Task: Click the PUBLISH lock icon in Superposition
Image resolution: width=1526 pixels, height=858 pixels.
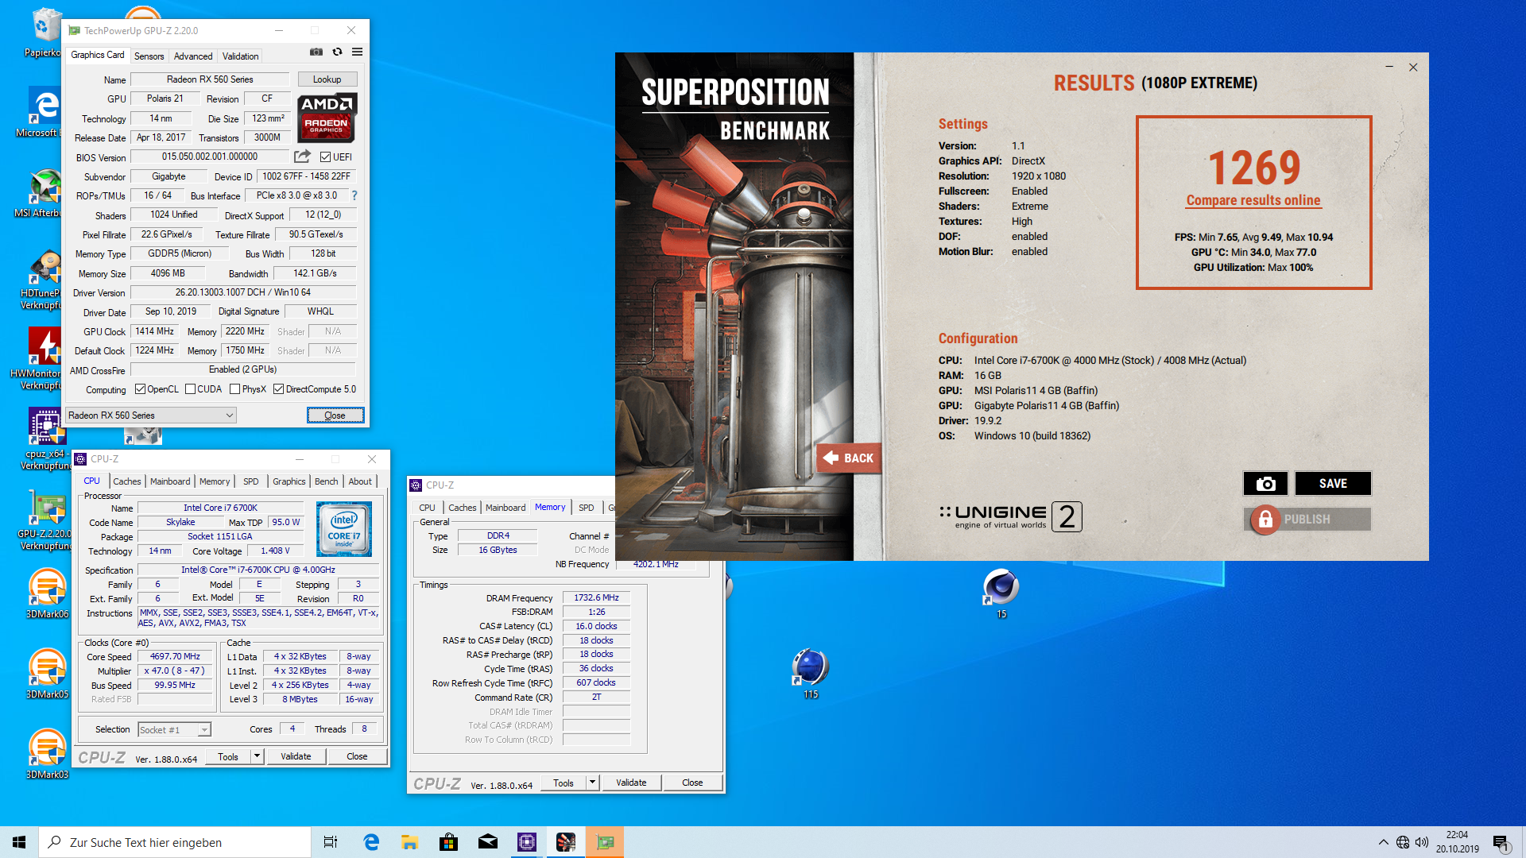Action: (x=1265, y=520)
